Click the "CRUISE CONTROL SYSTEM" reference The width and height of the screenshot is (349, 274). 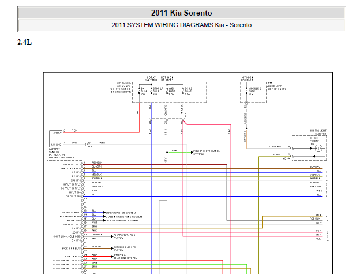coord(122,220)
